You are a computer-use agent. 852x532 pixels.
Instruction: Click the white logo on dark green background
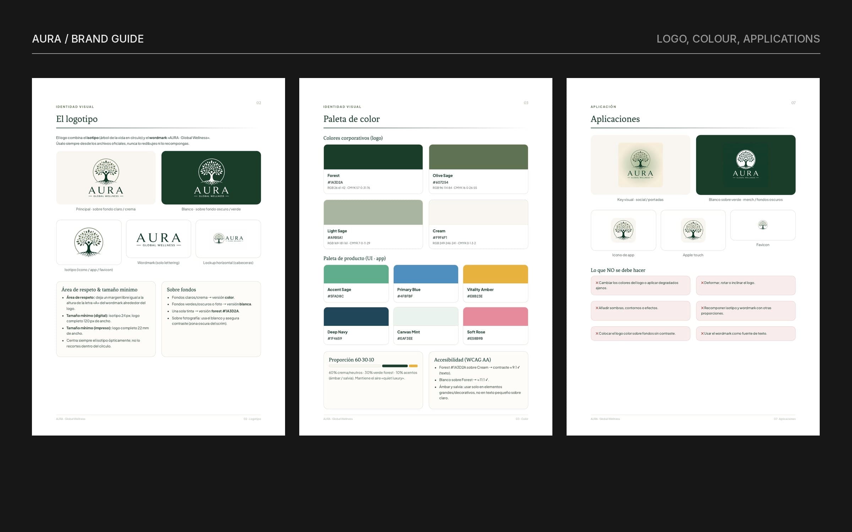pos(211,178)
